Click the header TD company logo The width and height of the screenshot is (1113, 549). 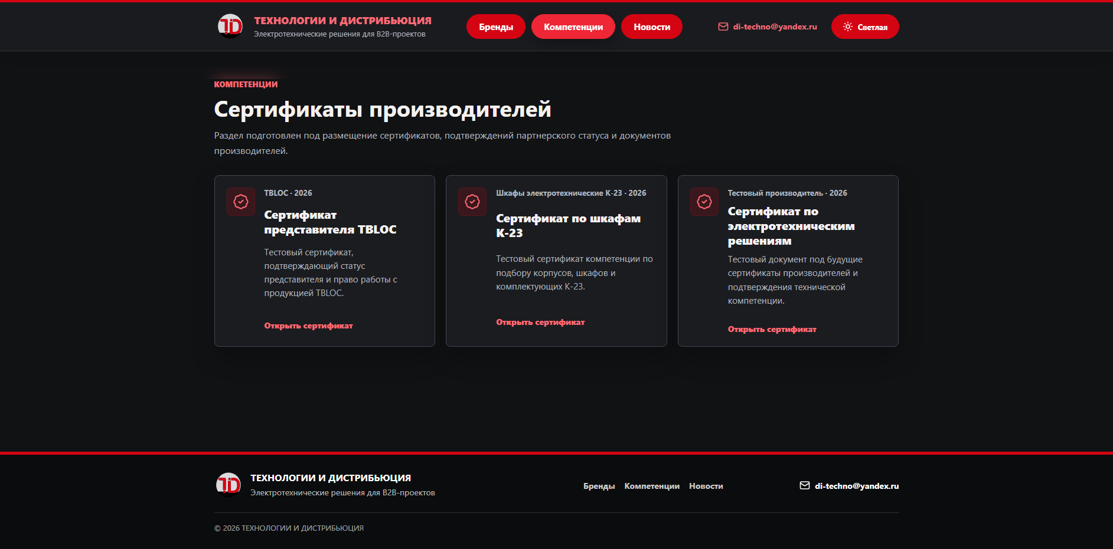(230, 27)
